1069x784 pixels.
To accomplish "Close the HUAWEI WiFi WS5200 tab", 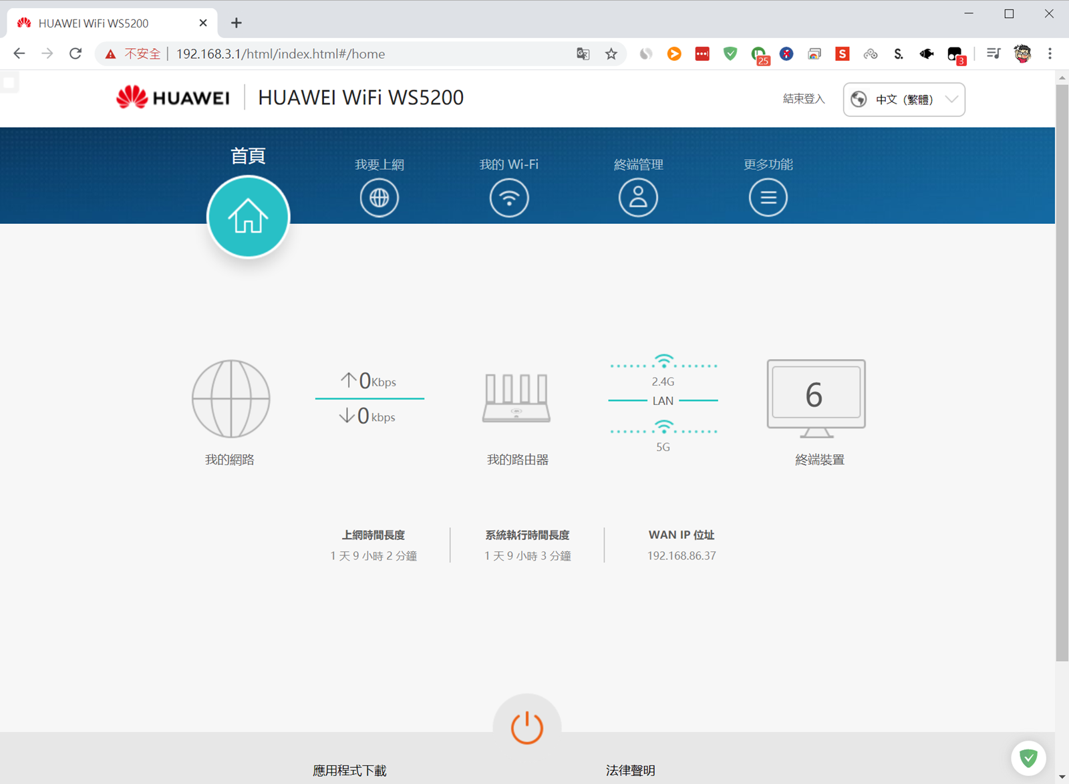I will tap(203, 23).
